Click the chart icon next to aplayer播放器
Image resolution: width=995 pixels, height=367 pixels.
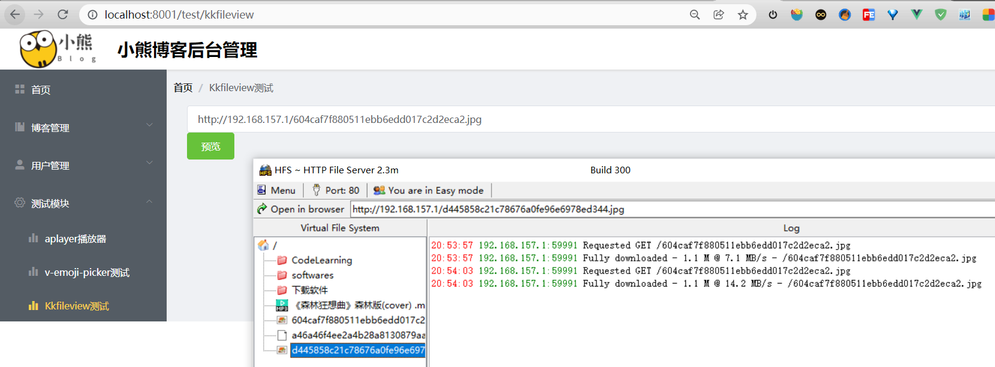coord(34,238)
